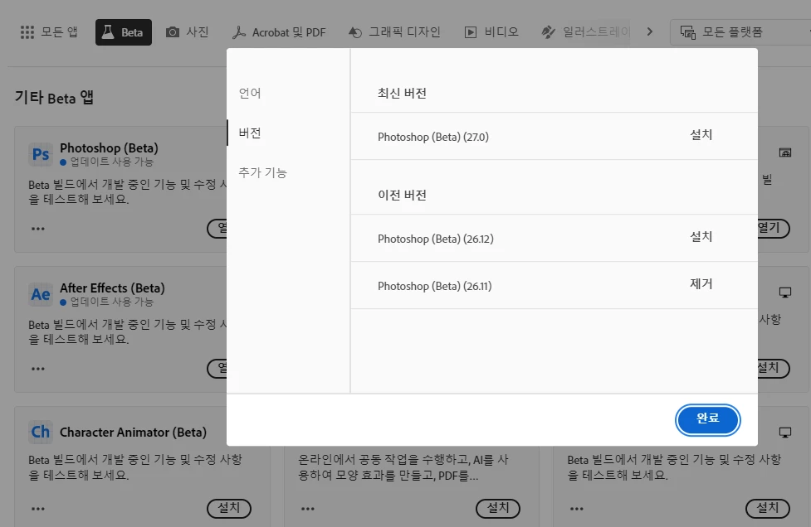Click the Photoshop Ps app icon

click(41, 154)
